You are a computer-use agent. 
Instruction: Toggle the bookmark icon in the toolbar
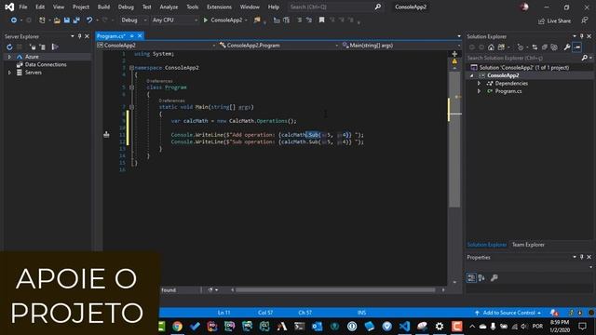pos(321,20)
